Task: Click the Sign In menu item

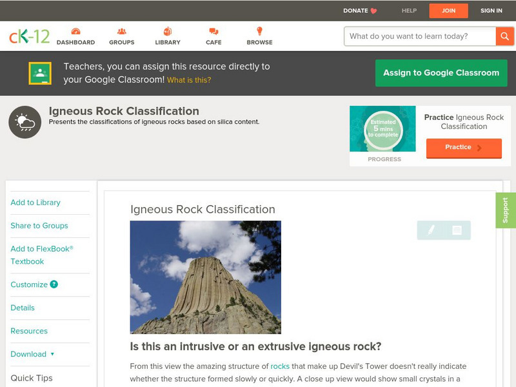Action: tap(491, 10)
